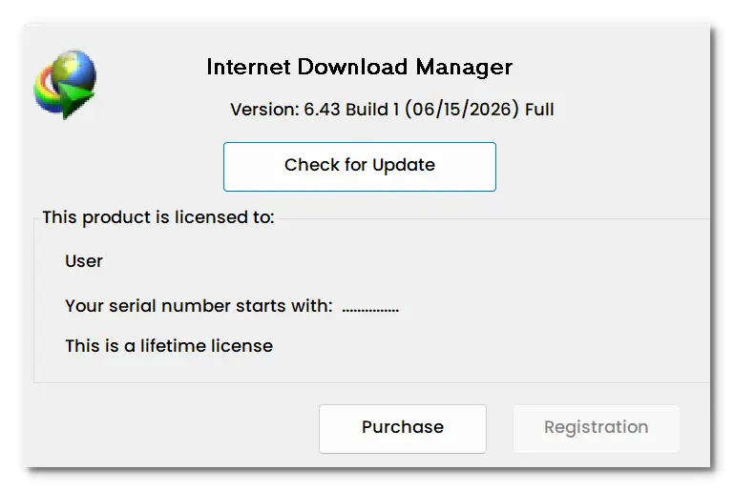Viewport: 734px width, 491px height.
Task: Click the green arrow in the IDM logo
Action: tap(74, 100)
